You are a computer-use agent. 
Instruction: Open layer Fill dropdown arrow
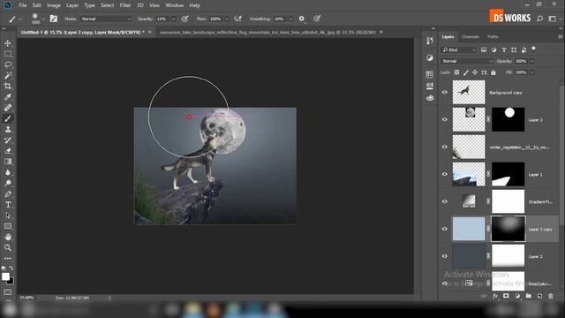[531, 72]
